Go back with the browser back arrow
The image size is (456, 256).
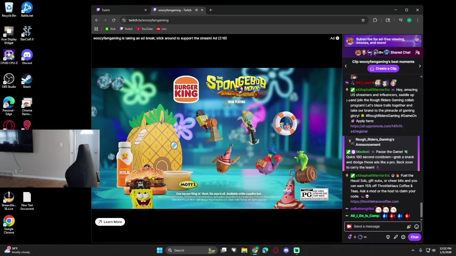click(97, 20)
